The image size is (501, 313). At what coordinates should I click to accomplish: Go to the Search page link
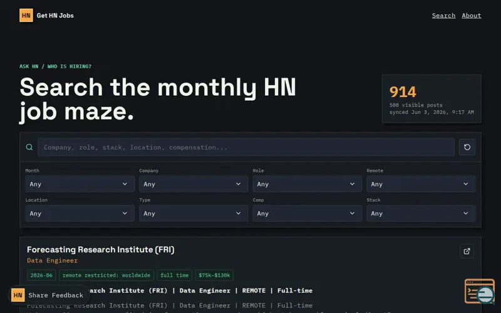tap(443, 15)
